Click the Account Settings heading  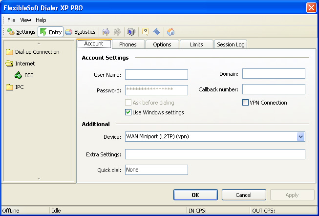click(x=105, y=58)
